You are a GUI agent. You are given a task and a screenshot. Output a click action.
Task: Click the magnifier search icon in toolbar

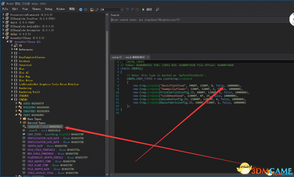157,9
